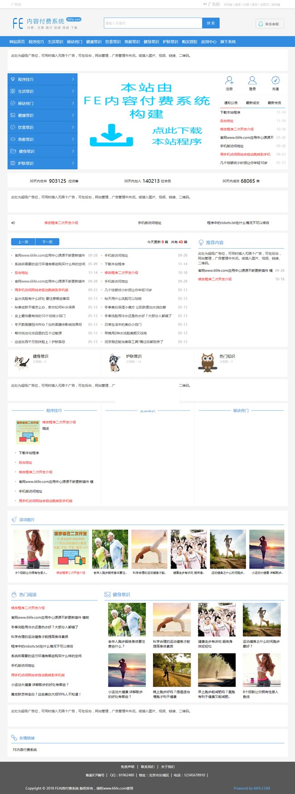
Task: Open 后台地址 link in notice list
Action: (x=226, y=121)
